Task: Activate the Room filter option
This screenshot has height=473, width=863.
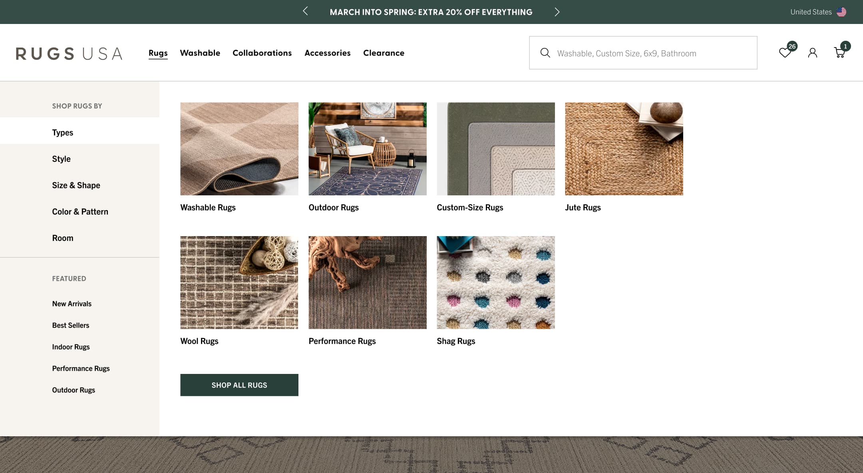Action: pos(62,238)
